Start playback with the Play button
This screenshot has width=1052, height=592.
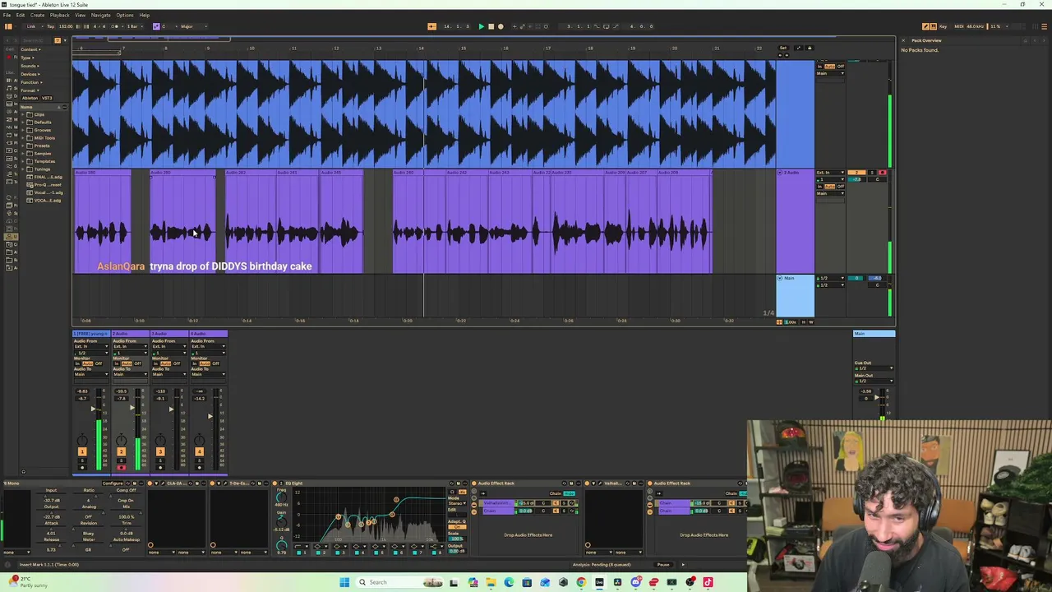pyautogui.click(x=481, y=26)
